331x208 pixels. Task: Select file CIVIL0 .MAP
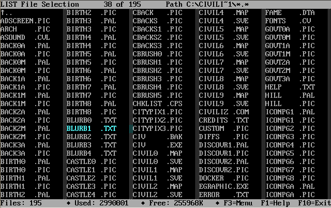click(157, 153)
